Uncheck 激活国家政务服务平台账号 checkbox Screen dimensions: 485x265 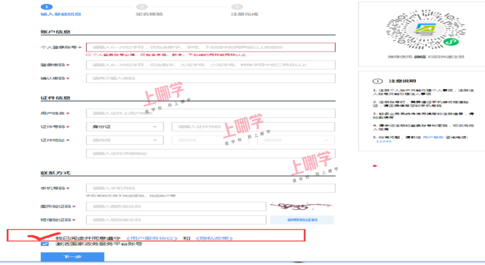pyautogui.click(x=45, y=244)
